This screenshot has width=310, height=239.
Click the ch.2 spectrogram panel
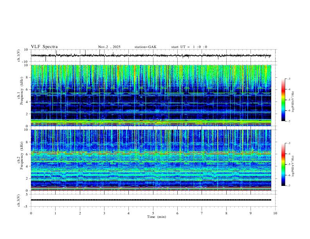coord(151,160)
